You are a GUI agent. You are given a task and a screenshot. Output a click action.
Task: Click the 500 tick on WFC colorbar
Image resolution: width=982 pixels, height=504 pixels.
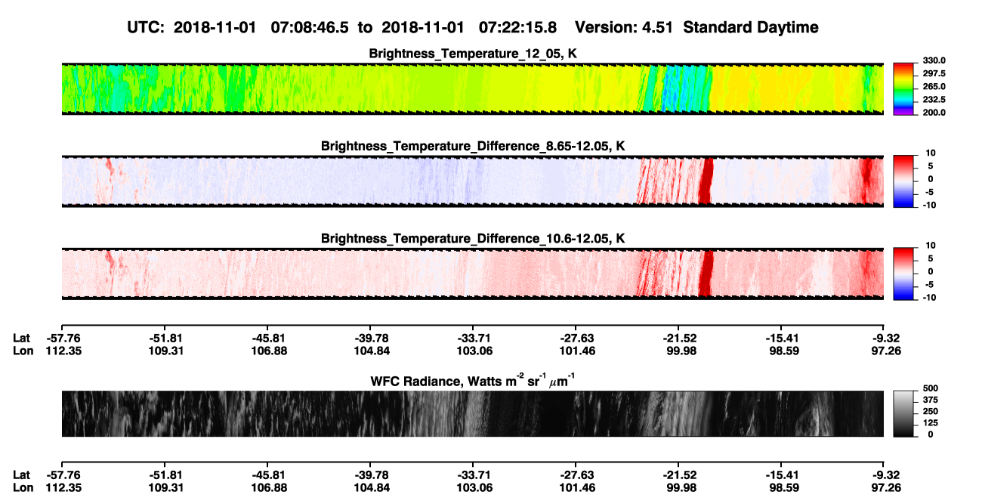click(932, 388)
